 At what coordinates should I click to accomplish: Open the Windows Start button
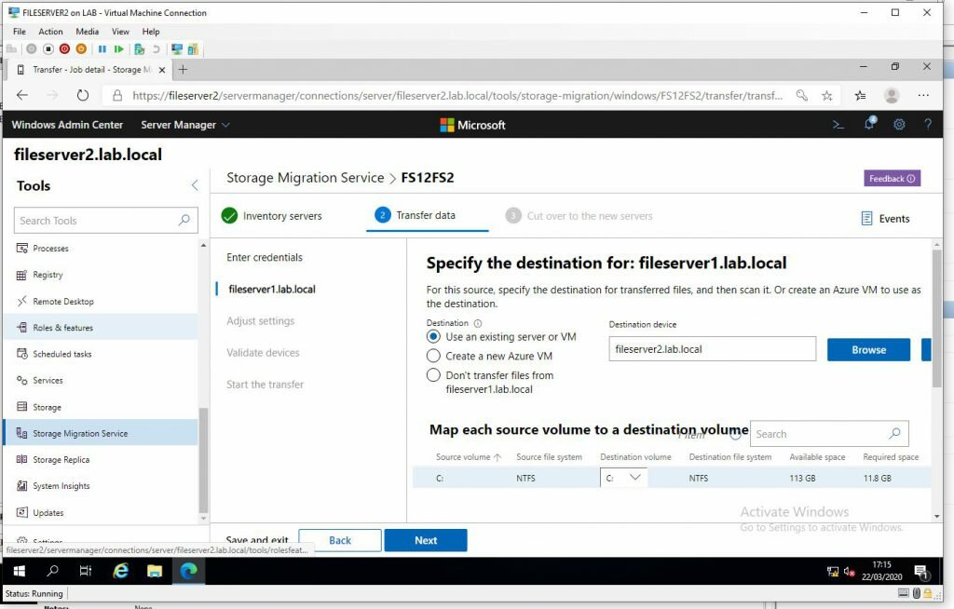point(20,571)
